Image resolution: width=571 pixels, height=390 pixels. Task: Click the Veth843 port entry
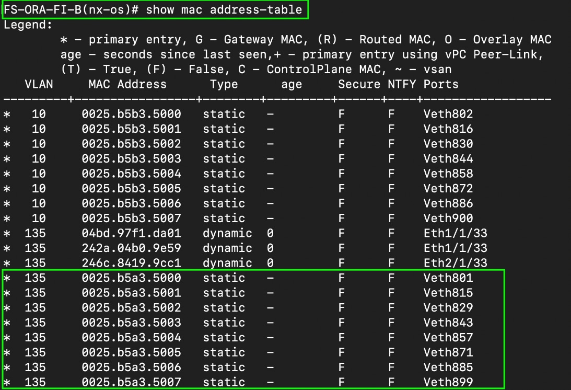(448, 323)
